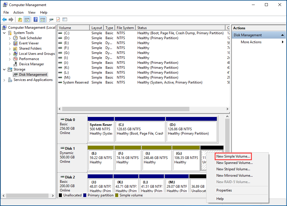
Task: Expand the Event Viewer node
Action: [x=10, y=44]
